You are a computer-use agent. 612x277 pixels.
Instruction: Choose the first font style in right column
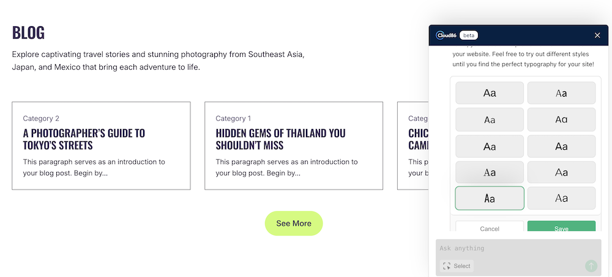pyautogui.click(x=561, y=93)
